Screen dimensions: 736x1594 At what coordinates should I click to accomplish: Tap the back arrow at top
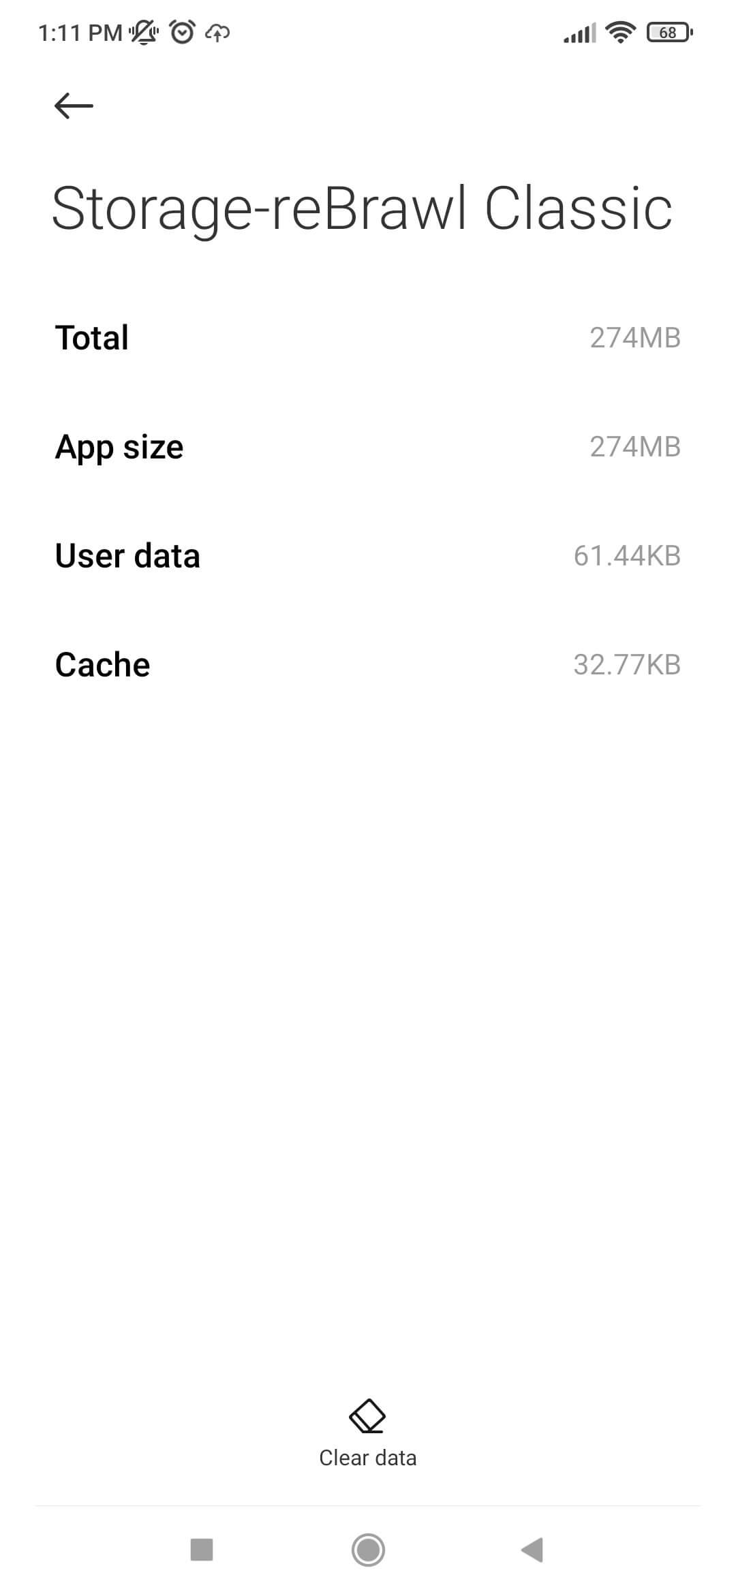(74, 106)
